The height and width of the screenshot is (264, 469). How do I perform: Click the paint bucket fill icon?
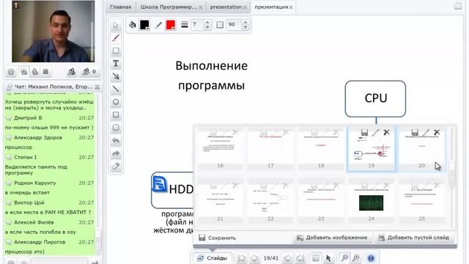(132, 25)
